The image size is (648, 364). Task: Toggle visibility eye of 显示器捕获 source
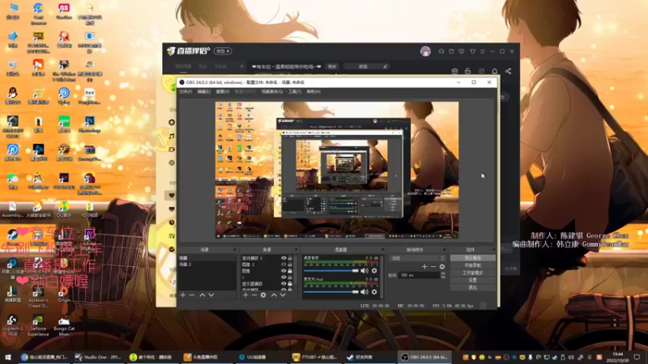pyautogui.click(x=283, y=284)
